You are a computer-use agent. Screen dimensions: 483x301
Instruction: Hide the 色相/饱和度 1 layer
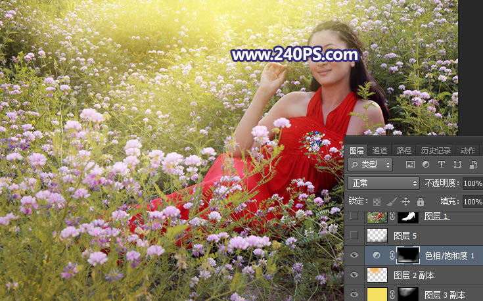coord(354,255)
